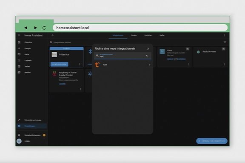Click the Sun integration icon
245x163 pixels.
click(90, 73)
